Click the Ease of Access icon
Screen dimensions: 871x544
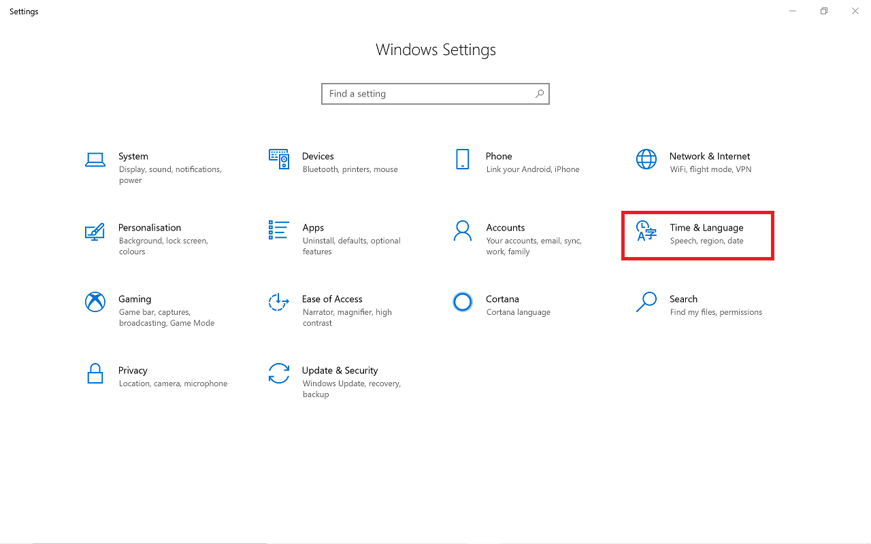(279, 302)
